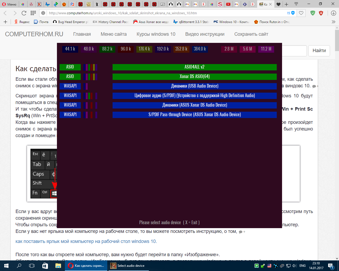
Task: Switch to Select audio device taskbar window
Action: click(x=128, y=266)
